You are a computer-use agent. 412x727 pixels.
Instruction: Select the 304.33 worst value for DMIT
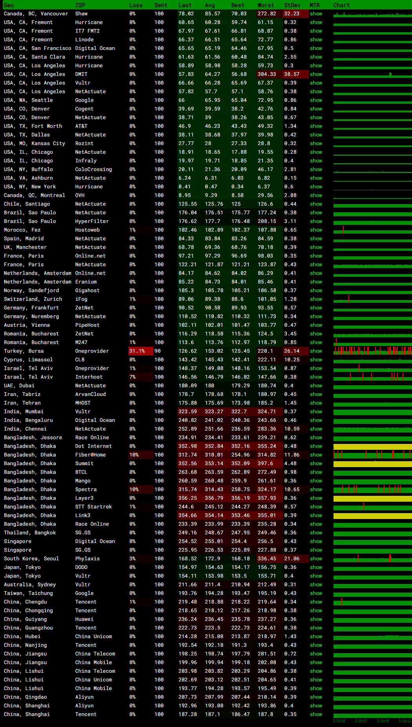point(267,74)
